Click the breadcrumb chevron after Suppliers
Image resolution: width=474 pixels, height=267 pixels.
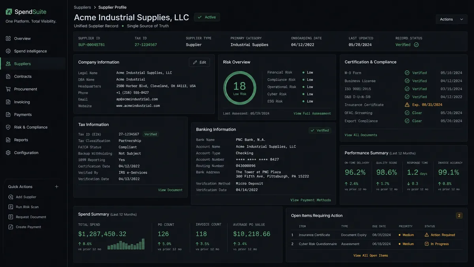(x=94, y=8)
